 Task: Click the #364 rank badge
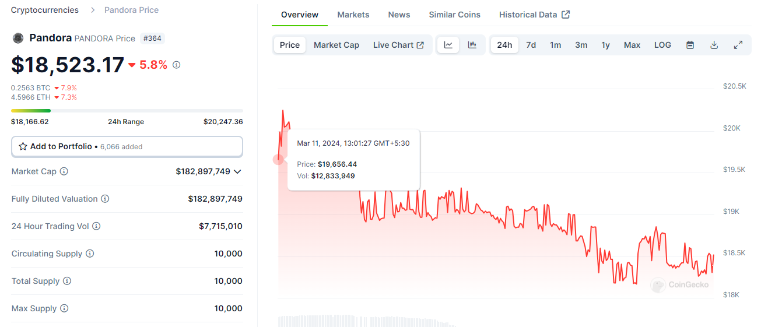tap(152, 38)
